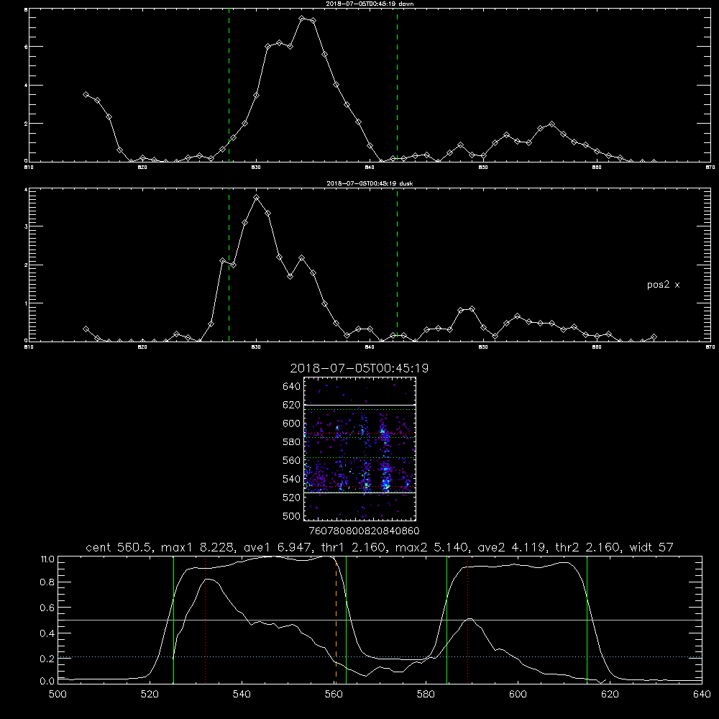Click the highest diamond point in dawn plot
The width and height of the screenshot is (719, 719).
(x=302, y=19)
